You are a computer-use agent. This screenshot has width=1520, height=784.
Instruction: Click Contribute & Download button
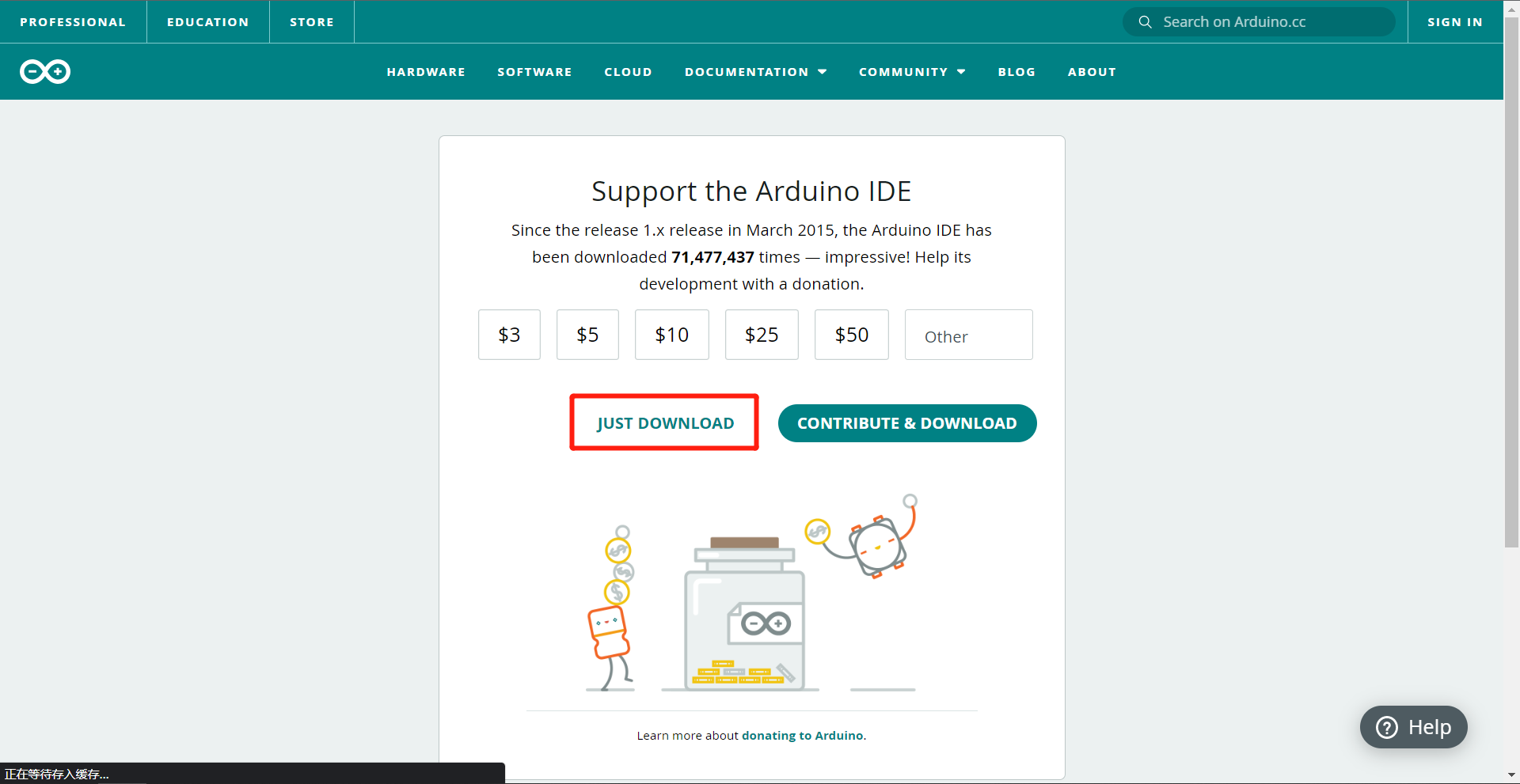(906, 423)
